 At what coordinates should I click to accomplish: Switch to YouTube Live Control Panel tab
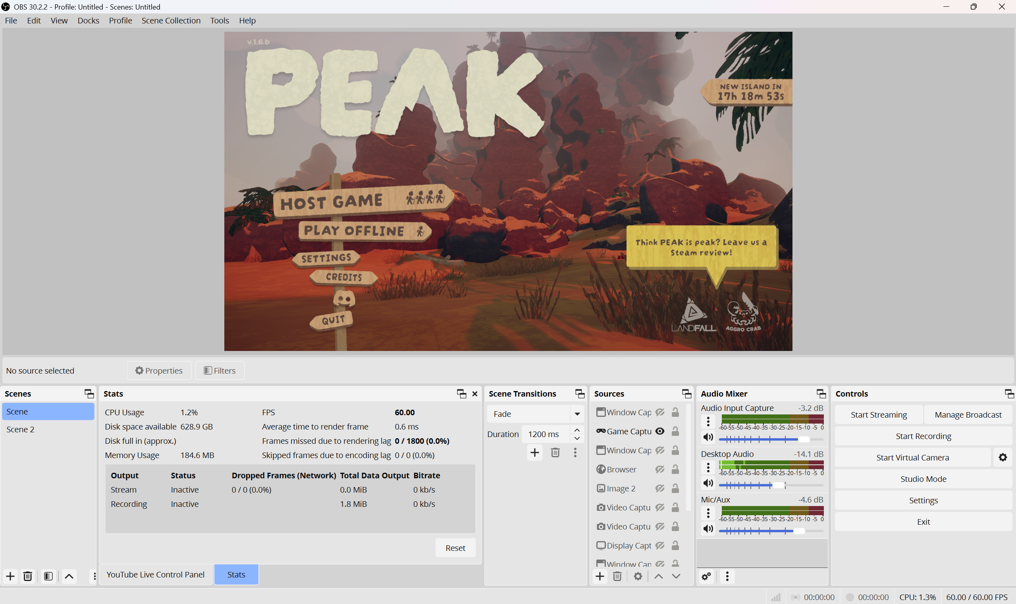[156, 574]
